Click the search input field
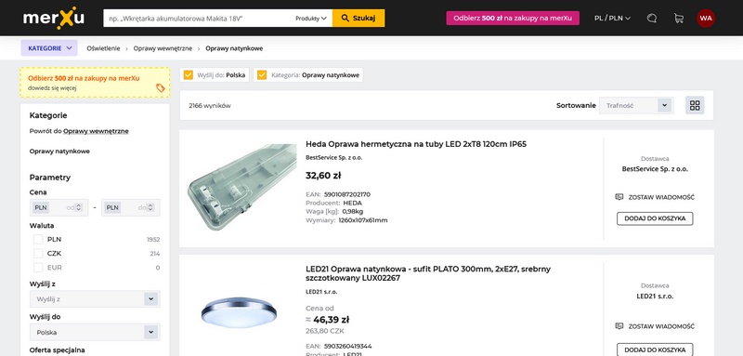Image resolution: width=743 pixels, height=356 pixels. (199, 19)
